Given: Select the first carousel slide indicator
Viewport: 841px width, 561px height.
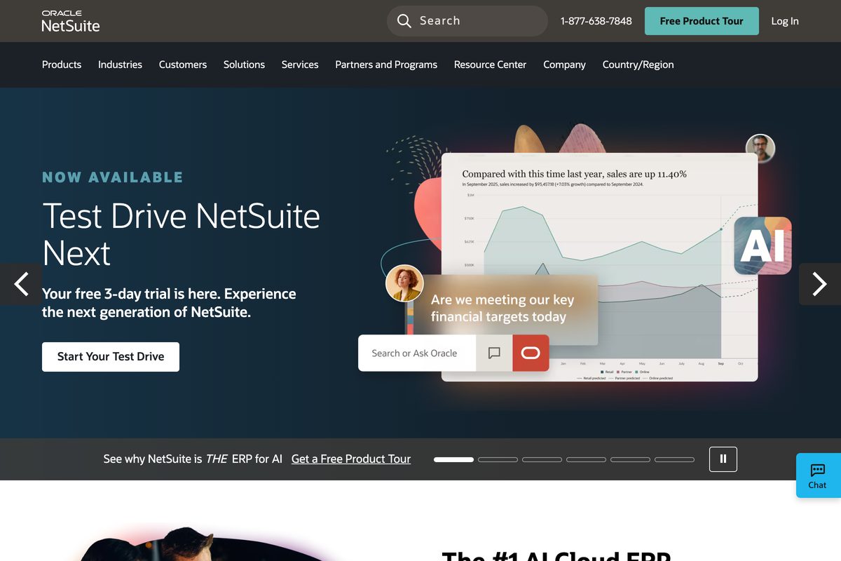Looking at the screenshot, I should pos(453,459).
